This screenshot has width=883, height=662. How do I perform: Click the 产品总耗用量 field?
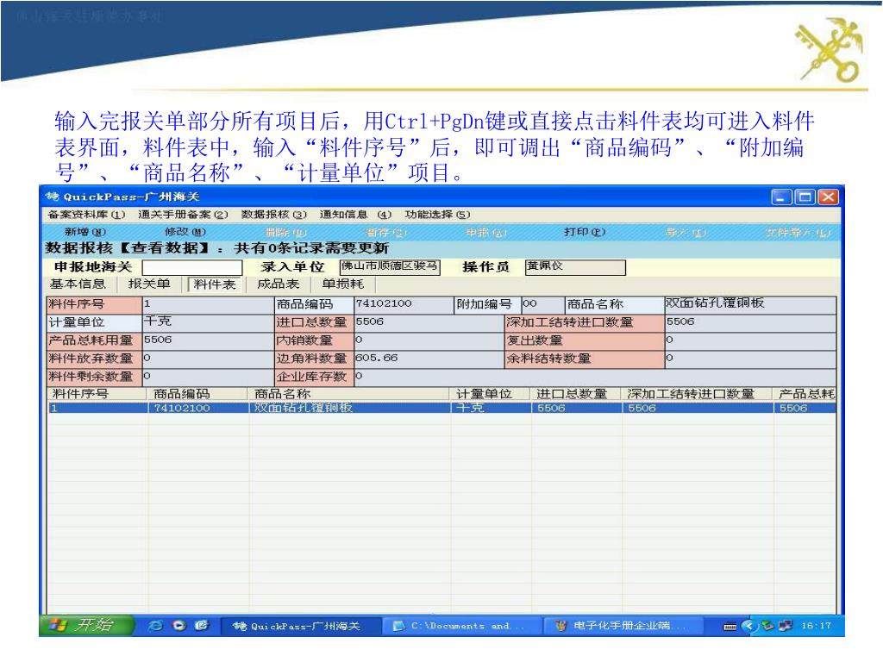point(207,340)
